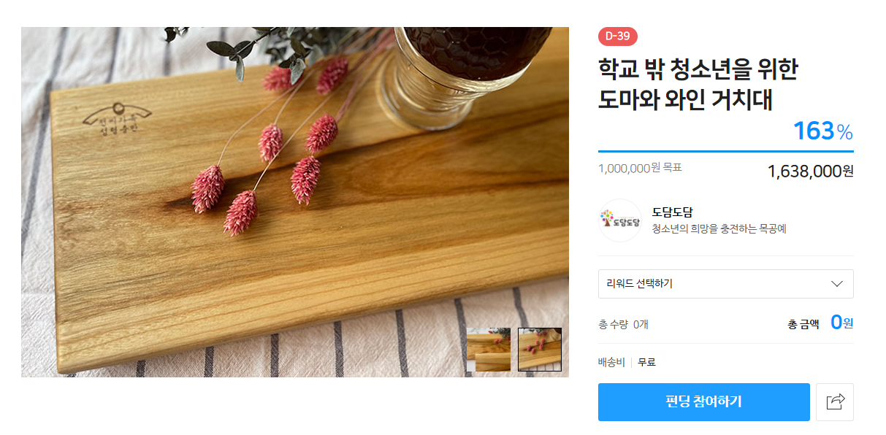Click the 도담도담 maker name
The height and width of the screenshot is (435, 886).
(672, 213)
